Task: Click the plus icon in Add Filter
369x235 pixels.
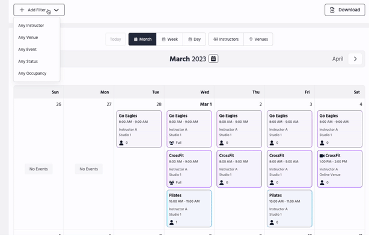Action: click(22, 10)
